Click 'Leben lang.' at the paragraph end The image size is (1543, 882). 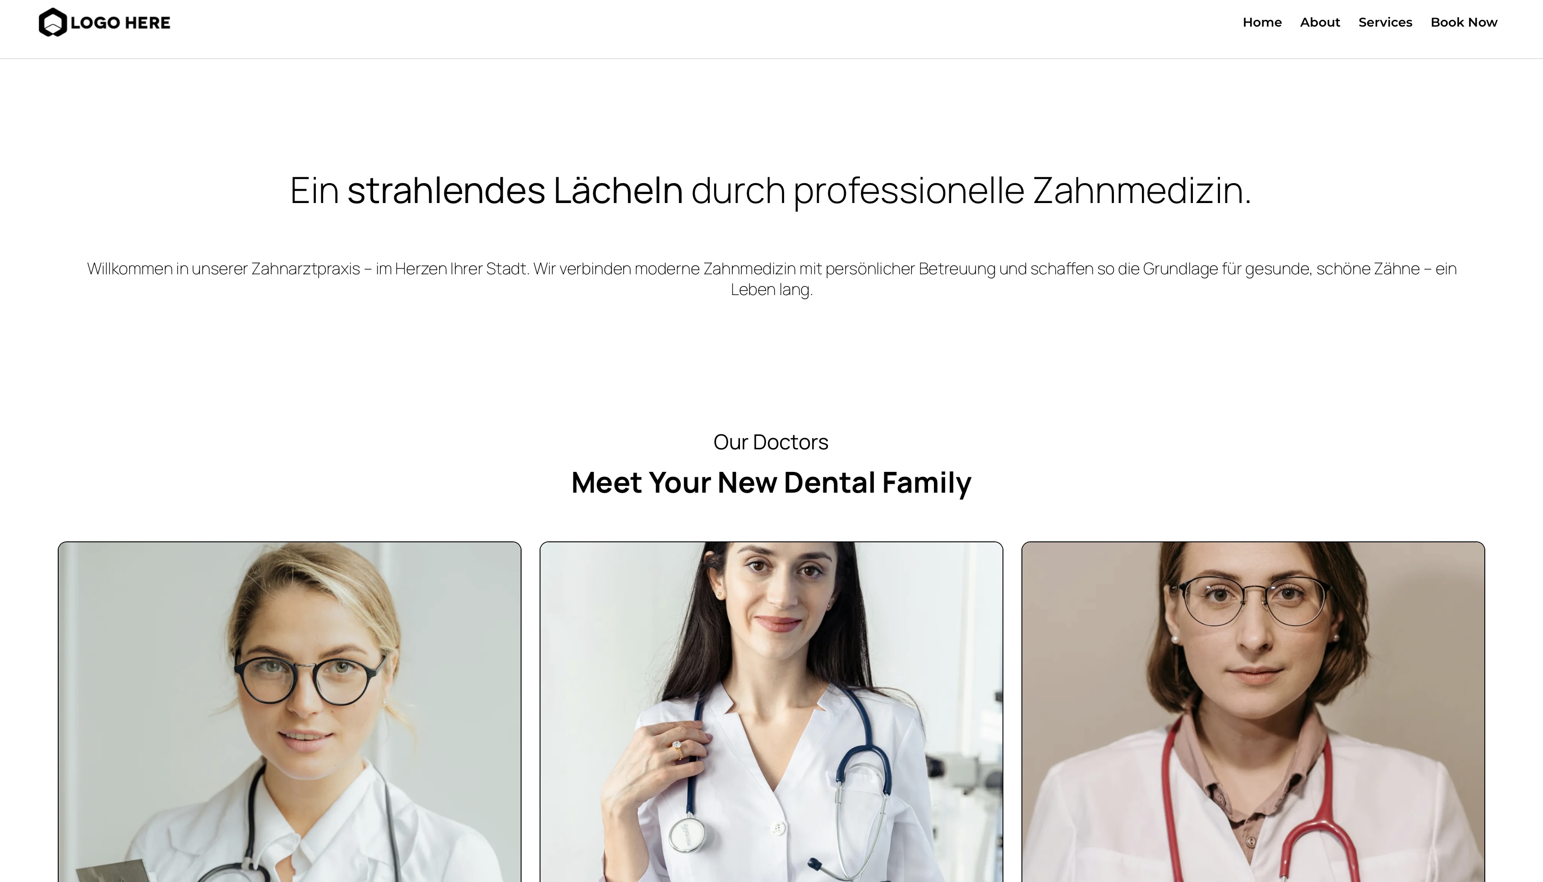(771, 290)
